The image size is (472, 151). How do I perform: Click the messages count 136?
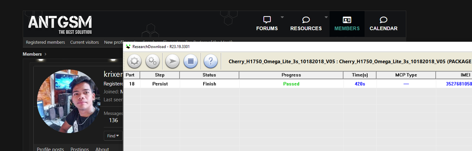pyautogui.click(x=114, y=120)
